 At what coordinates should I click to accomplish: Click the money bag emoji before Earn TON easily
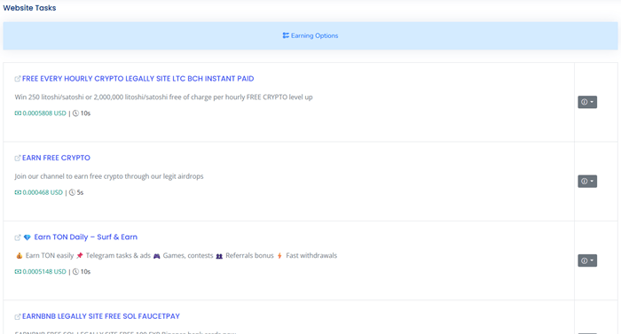click(x=19, y=256)
